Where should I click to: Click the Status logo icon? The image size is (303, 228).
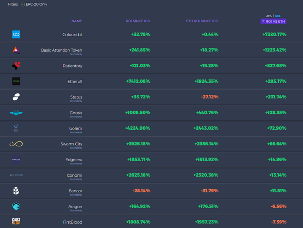point(16,97)
